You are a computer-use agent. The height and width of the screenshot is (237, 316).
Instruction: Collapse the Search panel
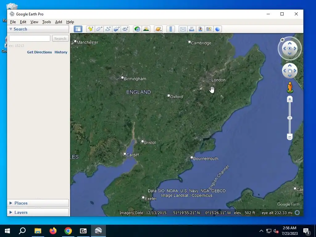click(x=11, y=29)
